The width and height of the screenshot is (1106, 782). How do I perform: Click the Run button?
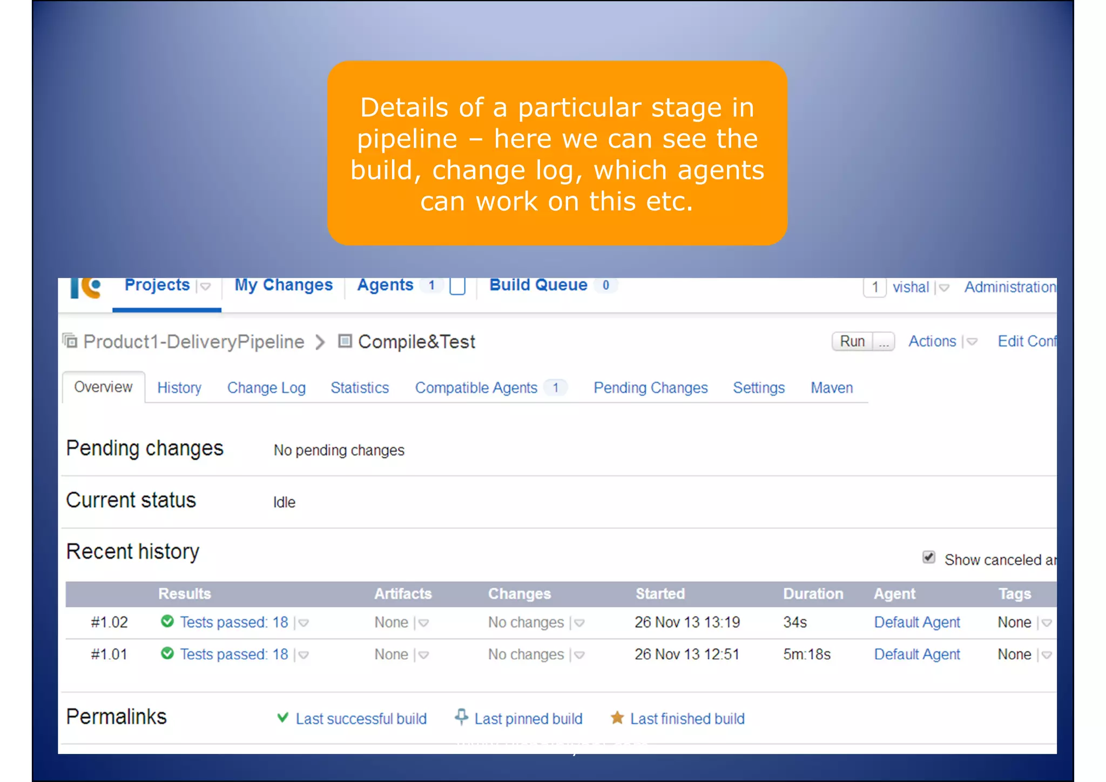[x=852, y=342]
